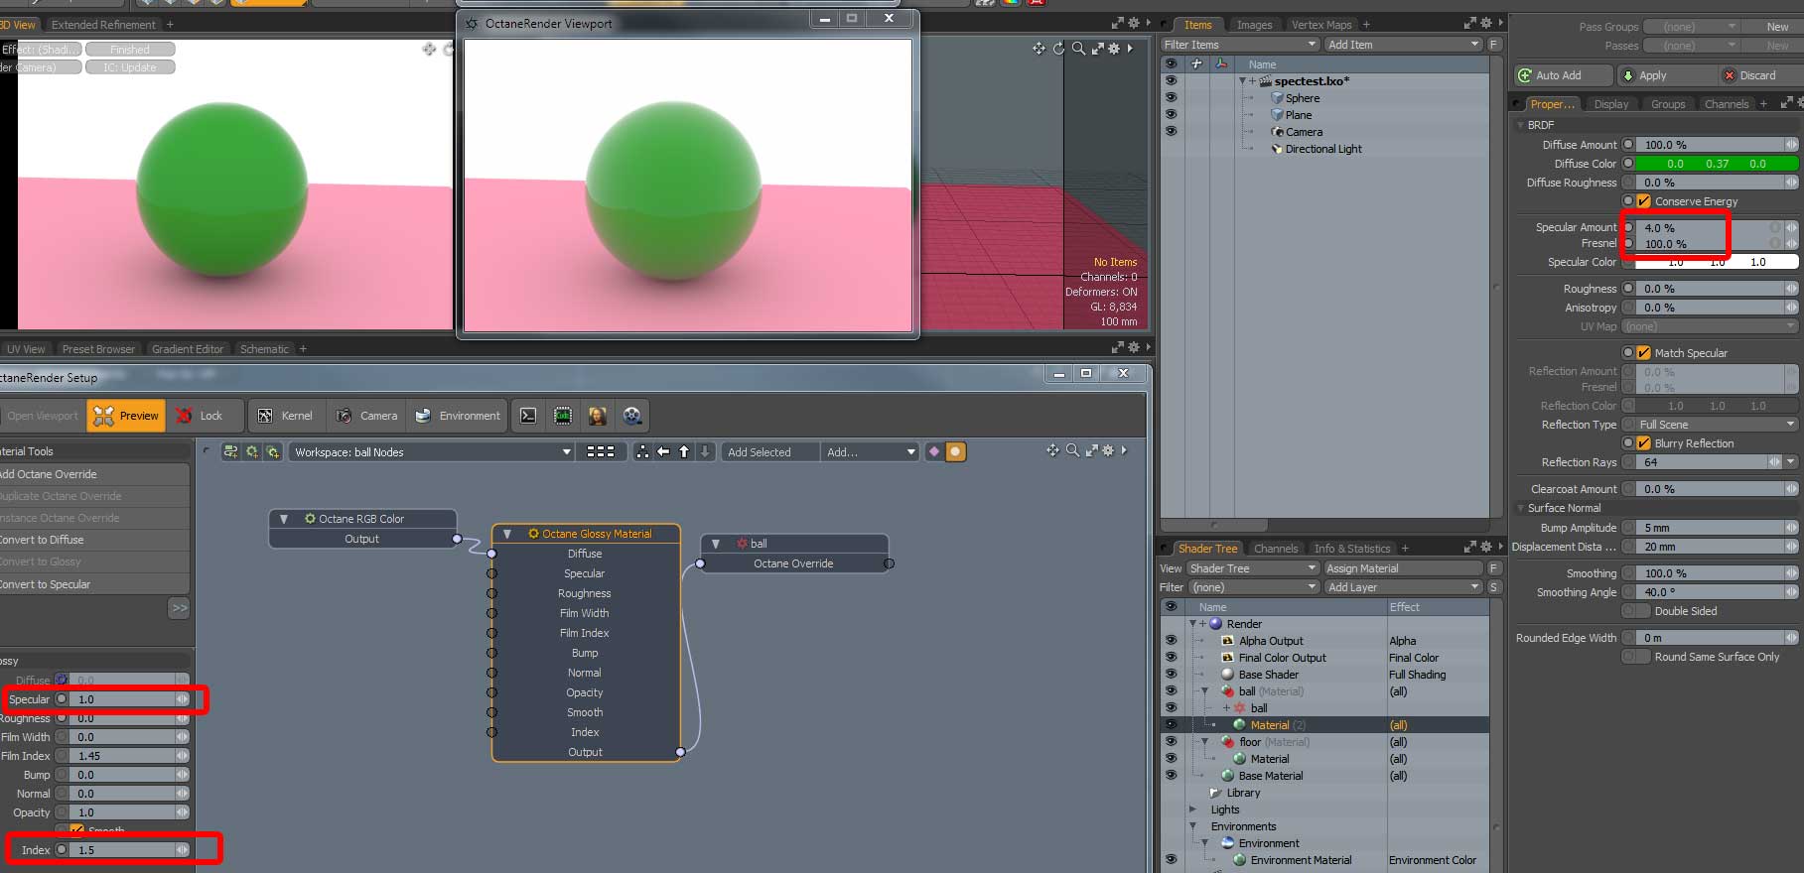Hide the Alpha Output layer in Shader Tree
The image size is (1804, 873).
1172,641
